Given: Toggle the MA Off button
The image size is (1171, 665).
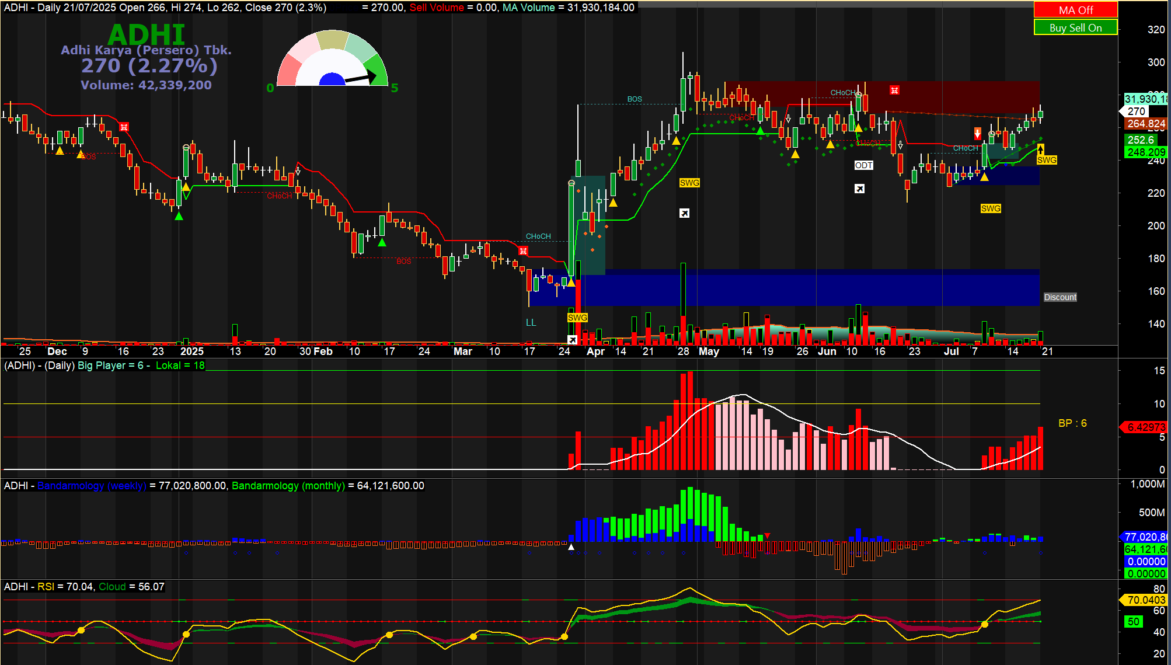Looking at the screenshot, I should (x=1075, y=10).
